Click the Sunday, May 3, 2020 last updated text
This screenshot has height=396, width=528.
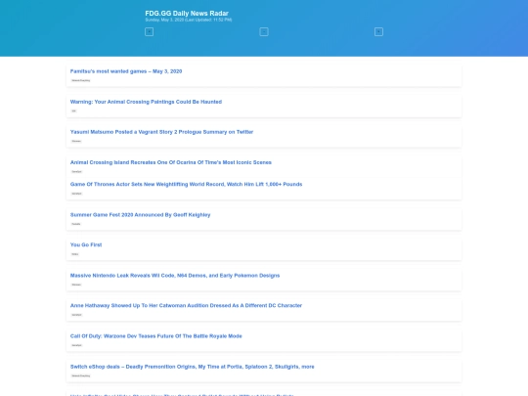click(x=189, y=20)
